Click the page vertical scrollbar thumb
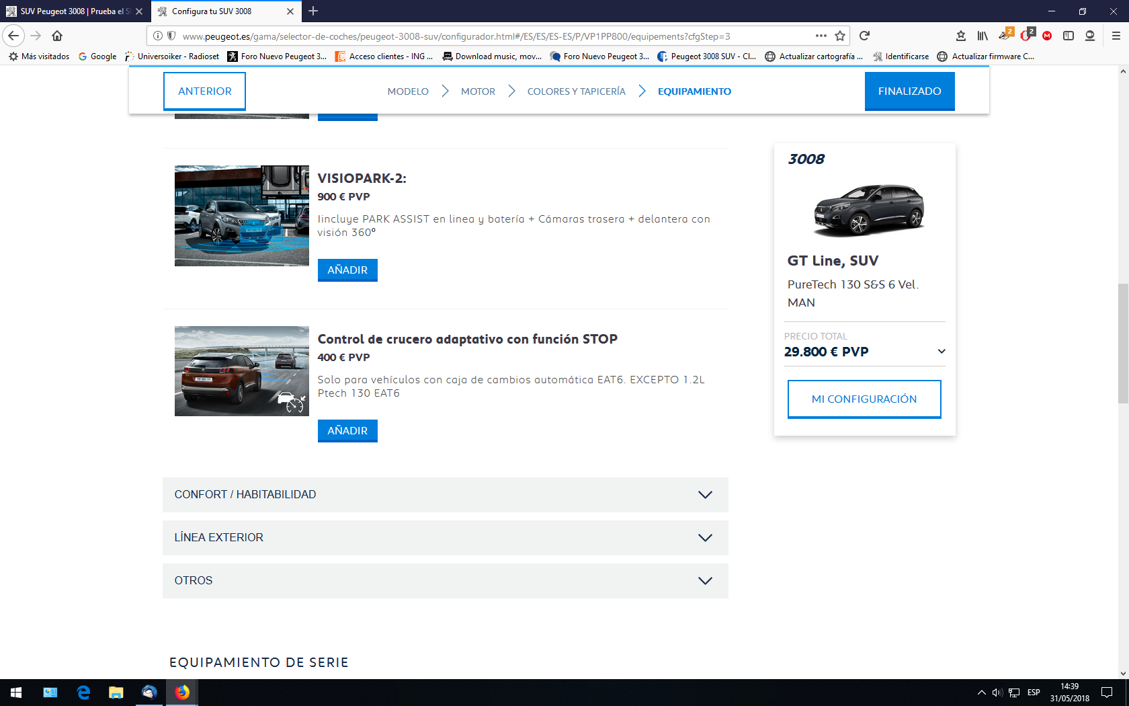Screen dimensions: 1129x706 (x=1123, y=344)
